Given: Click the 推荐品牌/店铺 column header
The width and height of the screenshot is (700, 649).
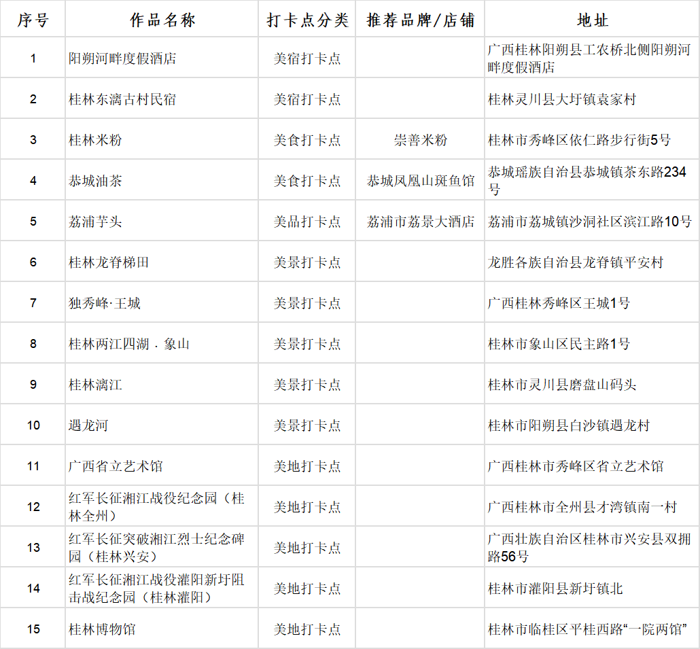Looking at the screenshot, I should click(x=420, y=20).
